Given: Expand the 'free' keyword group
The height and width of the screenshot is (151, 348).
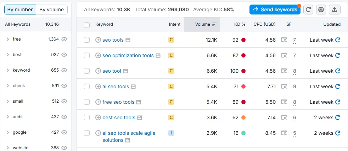Looking at the screenshot, I should click(x=8, y=39).
